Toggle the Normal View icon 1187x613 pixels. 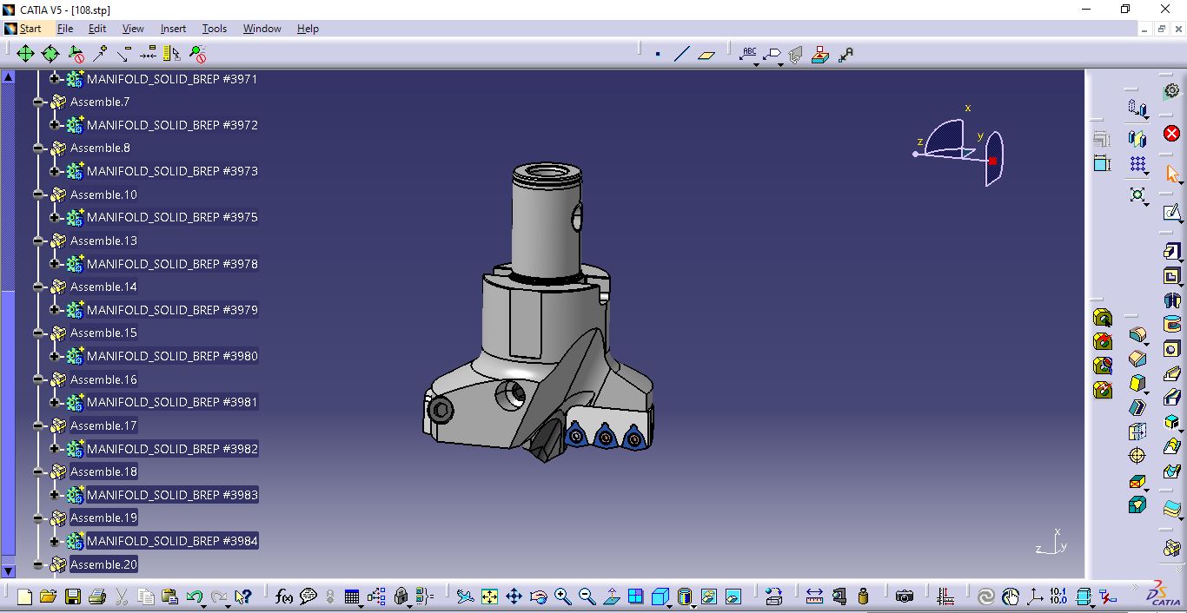(x=611, y=597)
